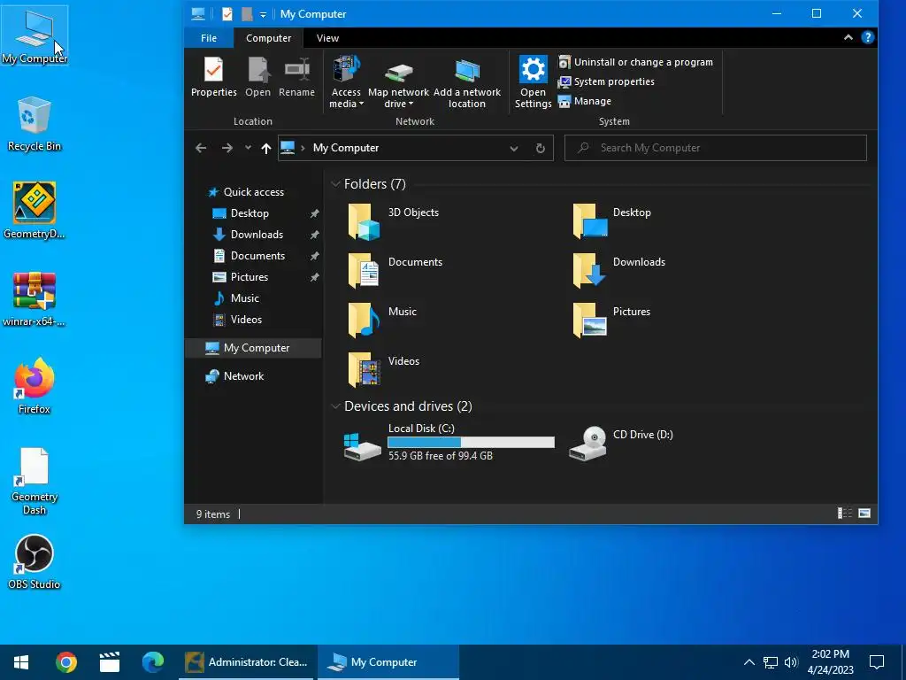Switch to Administrator: Clea... taskbar window

coord(247,662)
